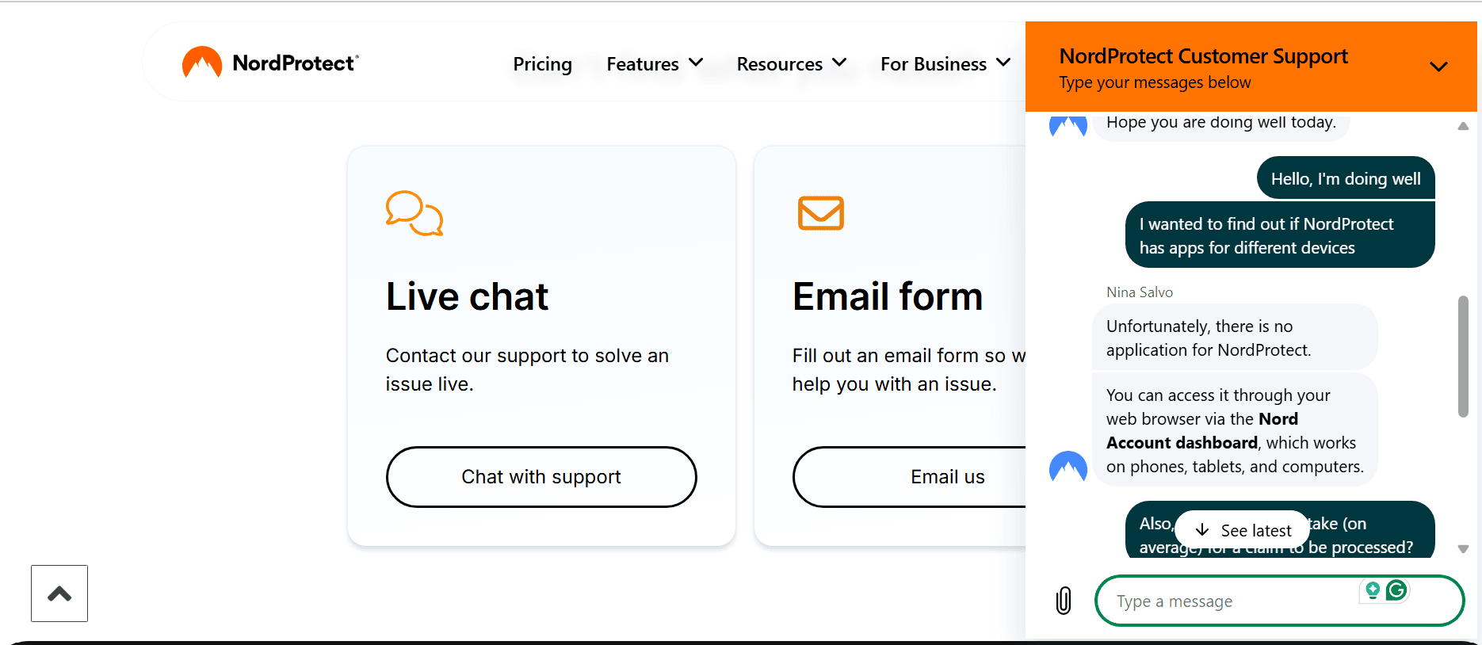Screen dimensions: 1482x645
Task: Click the Email form envelope icon
Action: click(820, 213)
